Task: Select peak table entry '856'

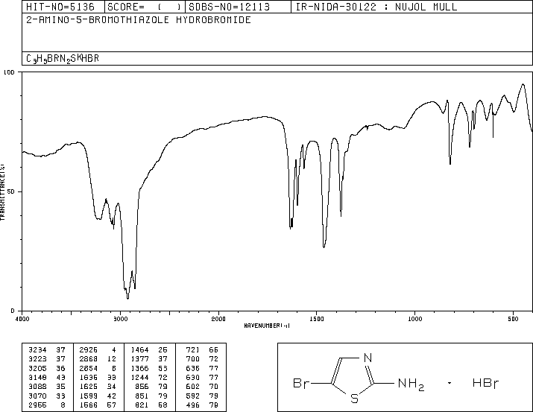Action: coord(142,387)
